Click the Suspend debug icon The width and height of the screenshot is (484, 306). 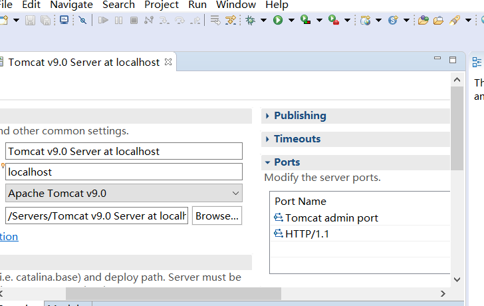click(118, 21)
